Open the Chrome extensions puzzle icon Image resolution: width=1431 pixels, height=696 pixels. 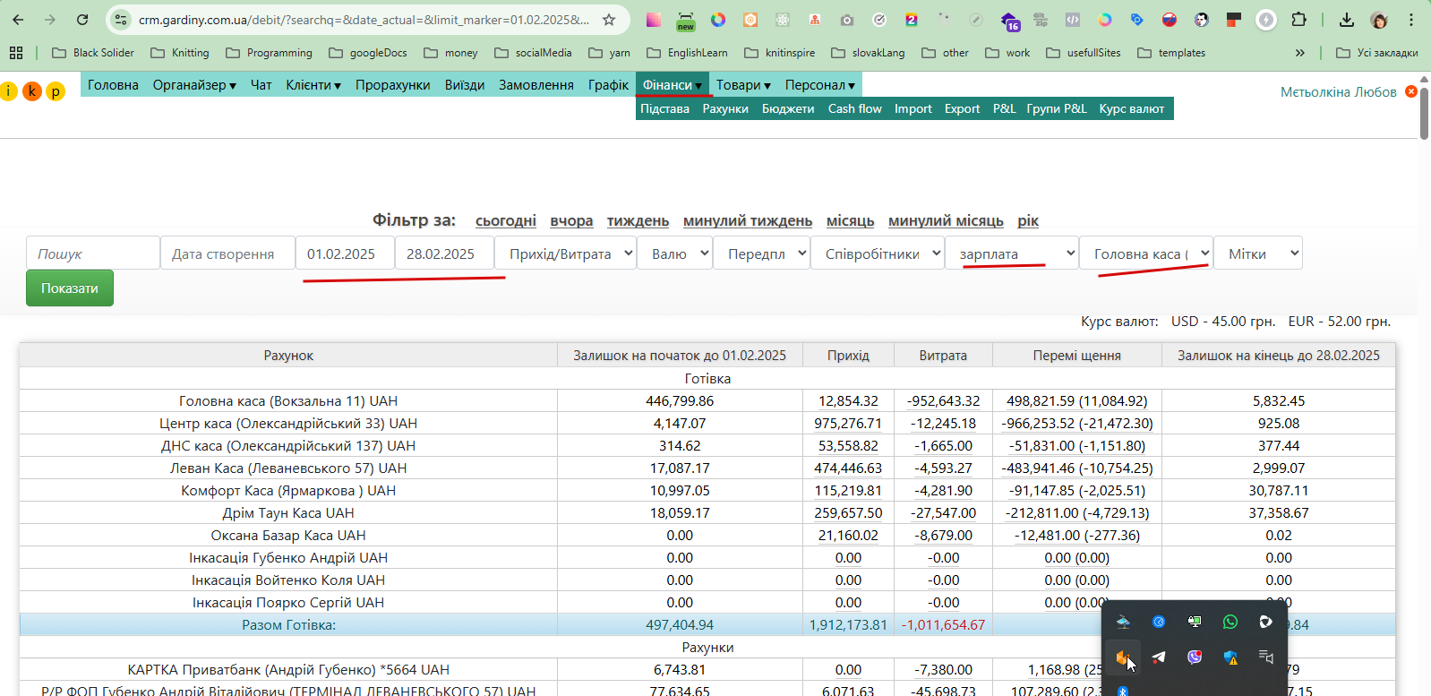1299,20
